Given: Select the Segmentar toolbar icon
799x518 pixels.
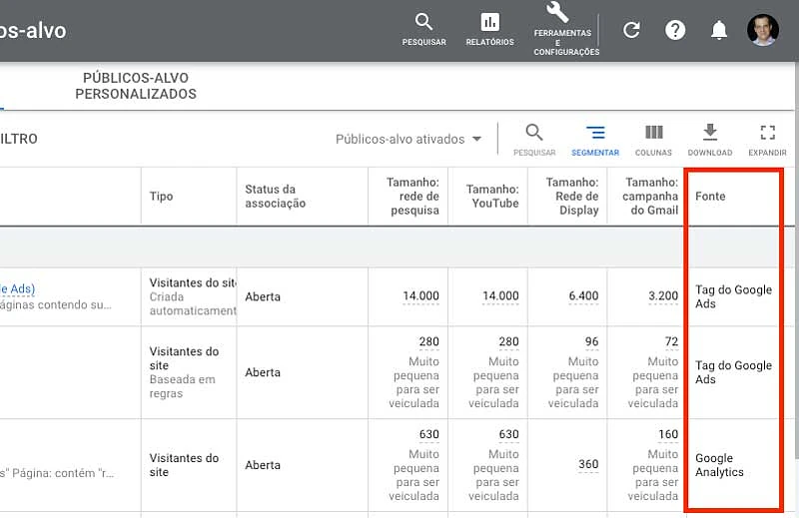Looking at the screenshot, I should coord(595,140).
